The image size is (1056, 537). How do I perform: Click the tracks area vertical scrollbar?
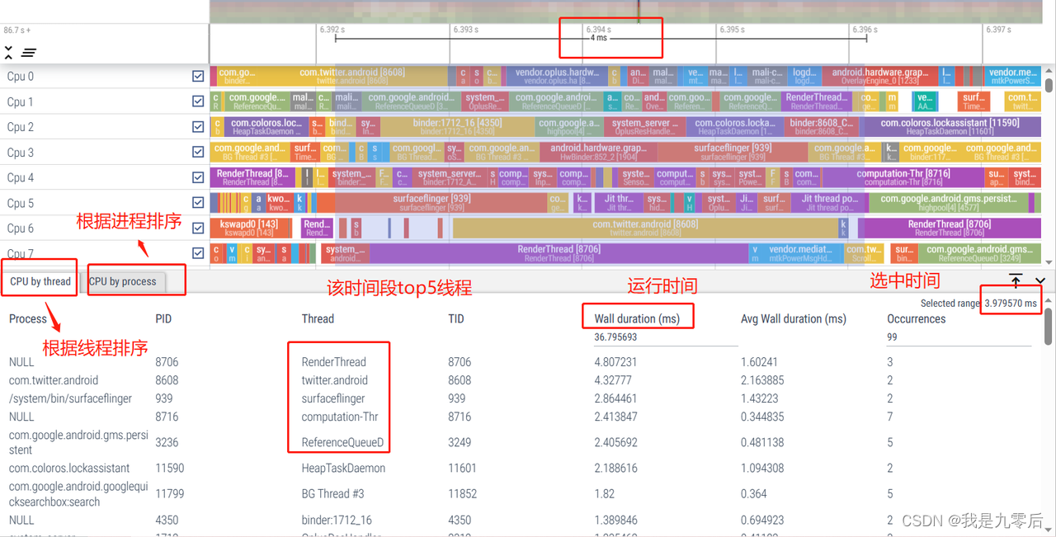[x=1049, y=85]
